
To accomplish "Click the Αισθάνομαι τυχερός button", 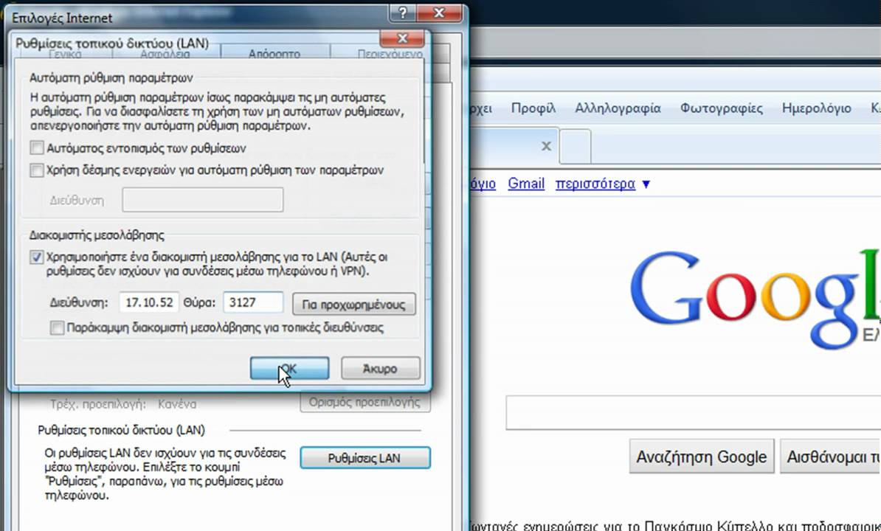I will click(831, 457).
